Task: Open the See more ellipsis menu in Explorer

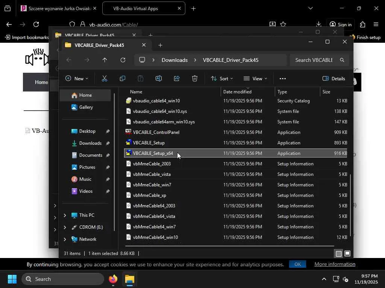Action: (283, 79)
